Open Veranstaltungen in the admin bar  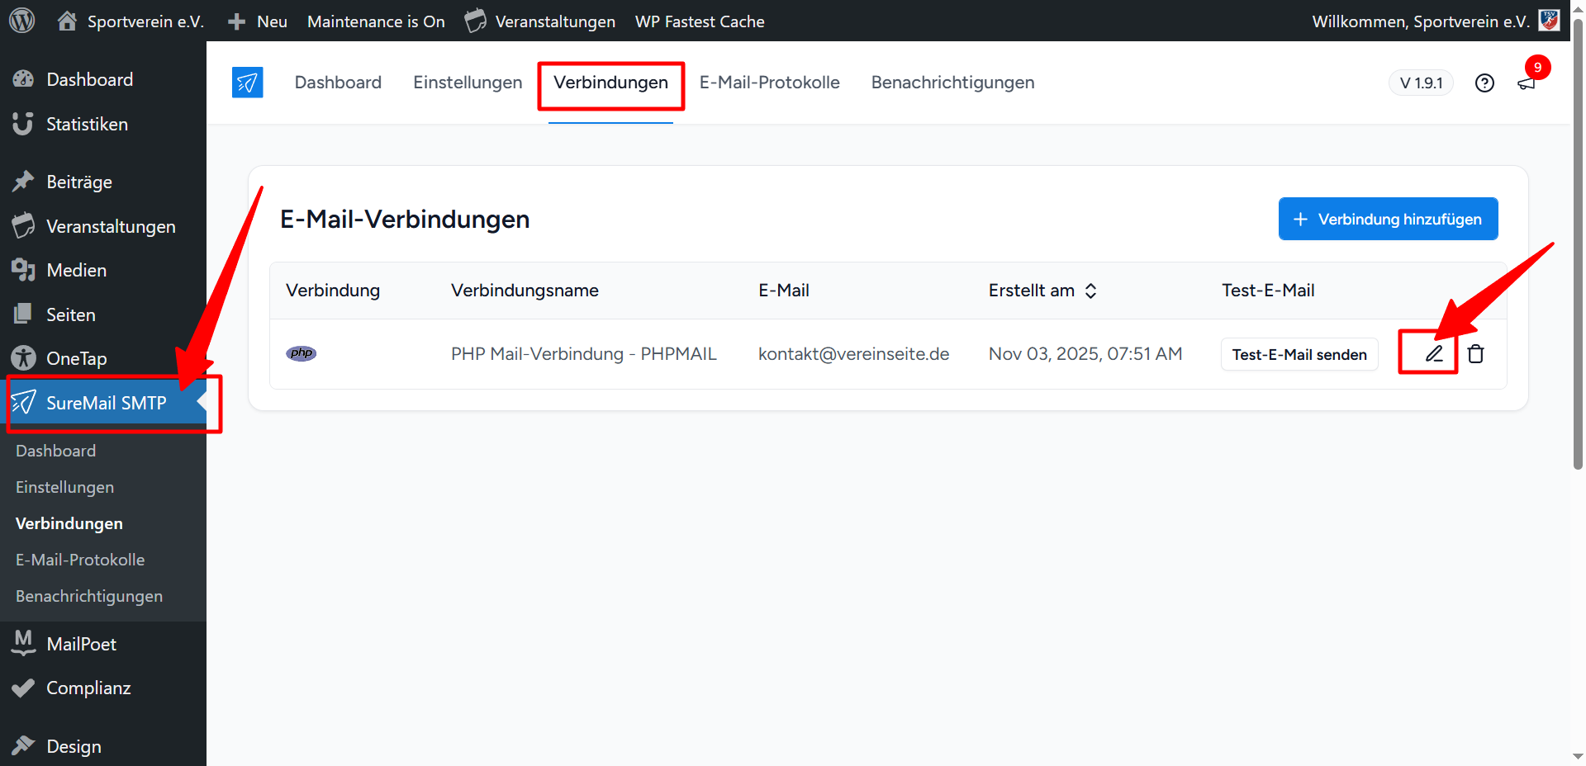pos(555,21)
